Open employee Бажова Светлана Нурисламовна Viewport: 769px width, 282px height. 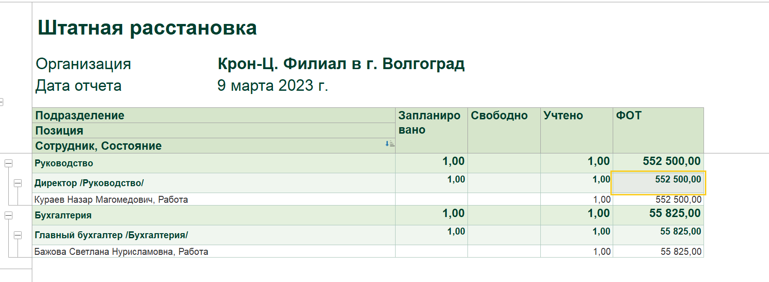click(x=121, y=252)
